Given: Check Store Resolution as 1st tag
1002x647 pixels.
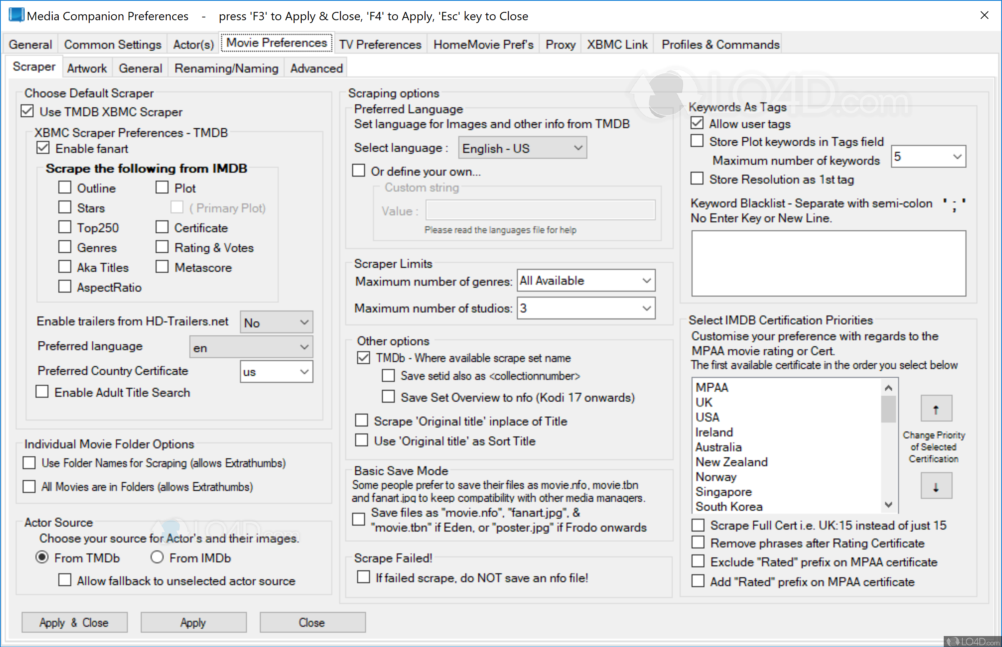Looking at the screenshot, I should click(x=697, y=178).
